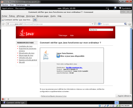
Task: Open the GNOME Applications menu
Action: [x=8, y=8]
